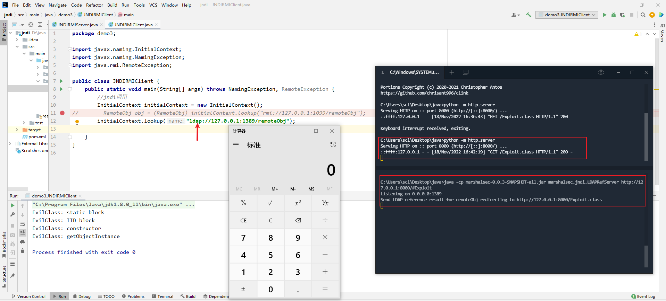The height and width of the screenshot is (301, 666).
Task: Click calculator equals button
Action: [x=325, y=289]
